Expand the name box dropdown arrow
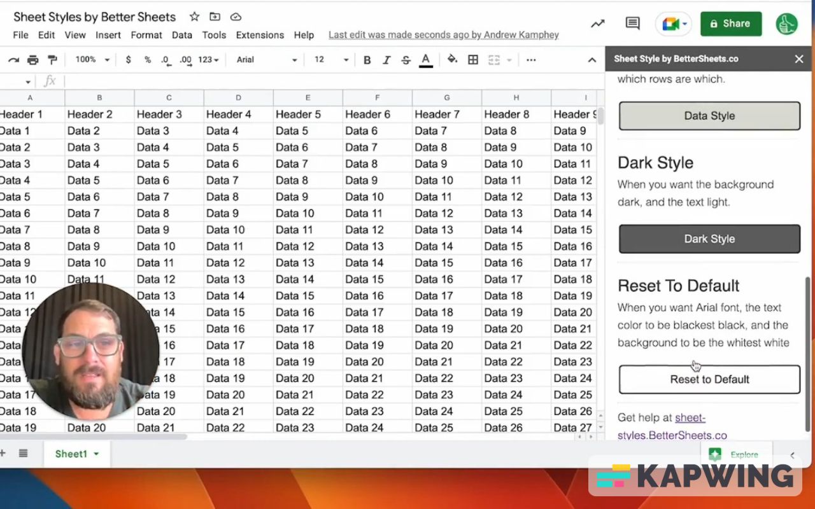The height and width of the screenshot is (509, 815). 28,81
